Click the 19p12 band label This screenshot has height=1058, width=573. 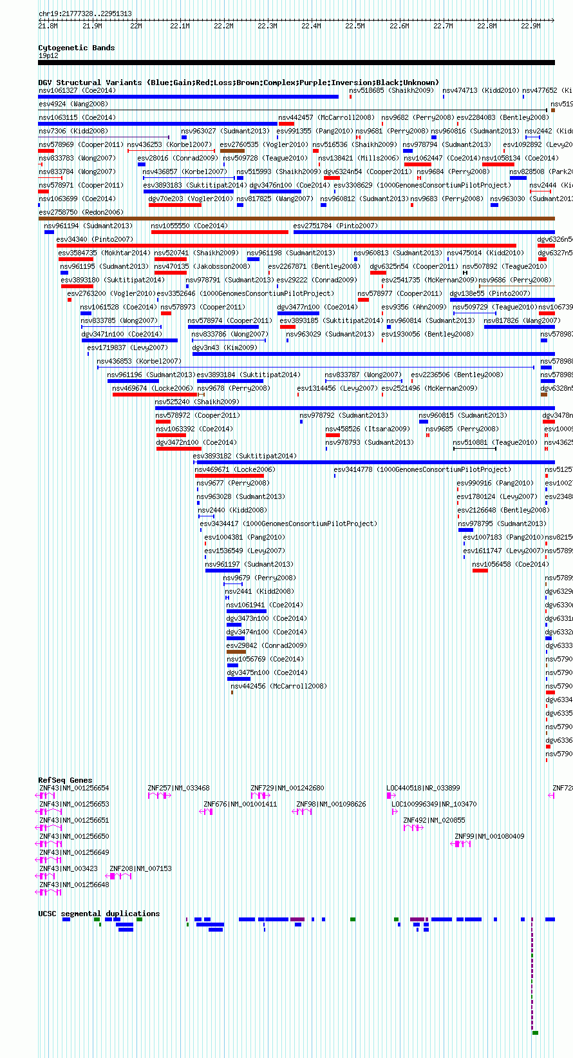coord(48,55)
